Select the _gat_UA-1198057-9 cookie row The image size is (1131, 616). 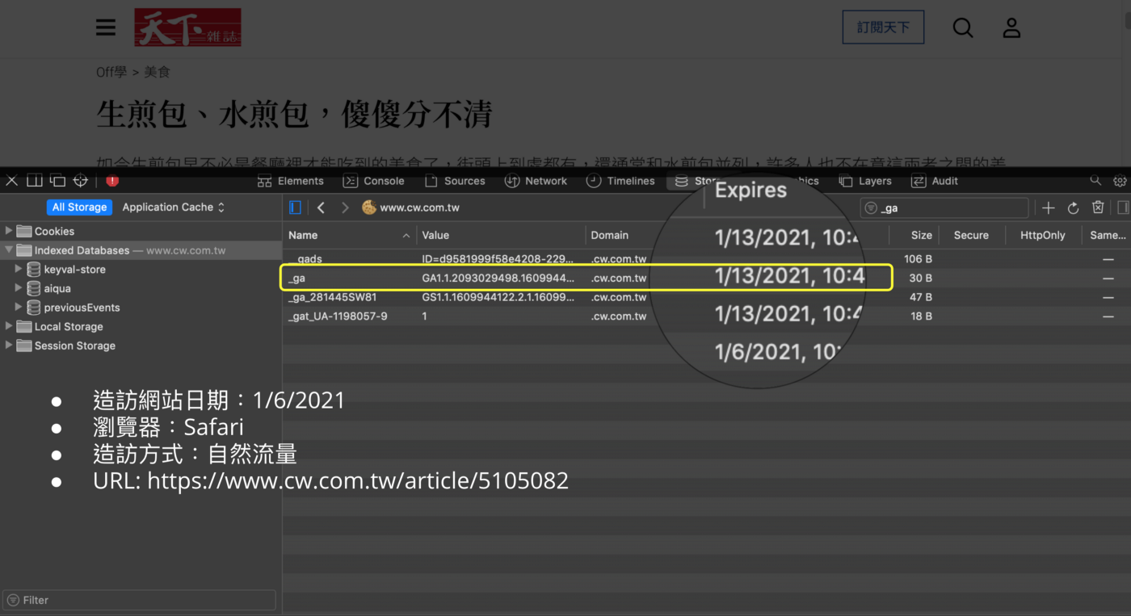[x=707, y=316]
